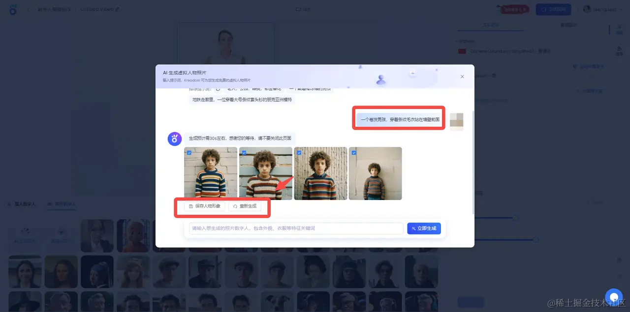Select the 真人数字人 tab behind the dialog
Viewport: 630px width, 312px height.
[22, 204]
